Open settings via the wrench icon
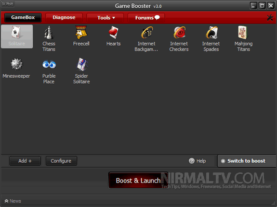The height and width of the screenshot is (207, 277). pyautogui.click(x=270, y=18)
